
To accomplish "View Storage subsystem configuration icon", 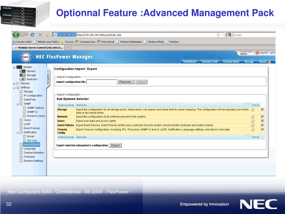I will 253,110.
